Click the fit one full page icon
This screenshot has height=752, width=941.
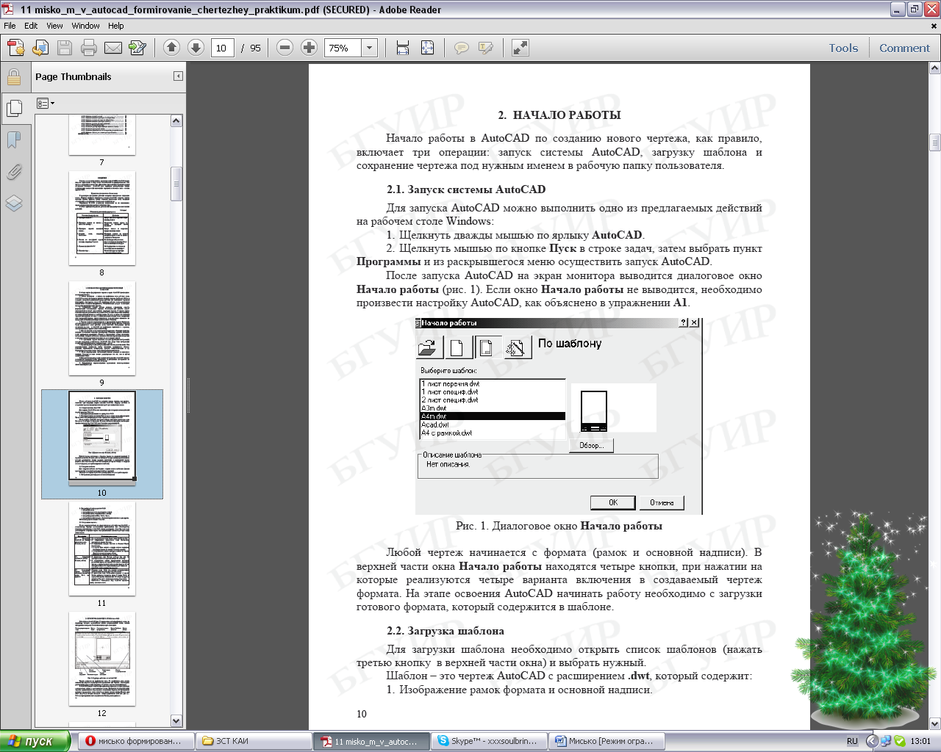[x=427, y=48]
